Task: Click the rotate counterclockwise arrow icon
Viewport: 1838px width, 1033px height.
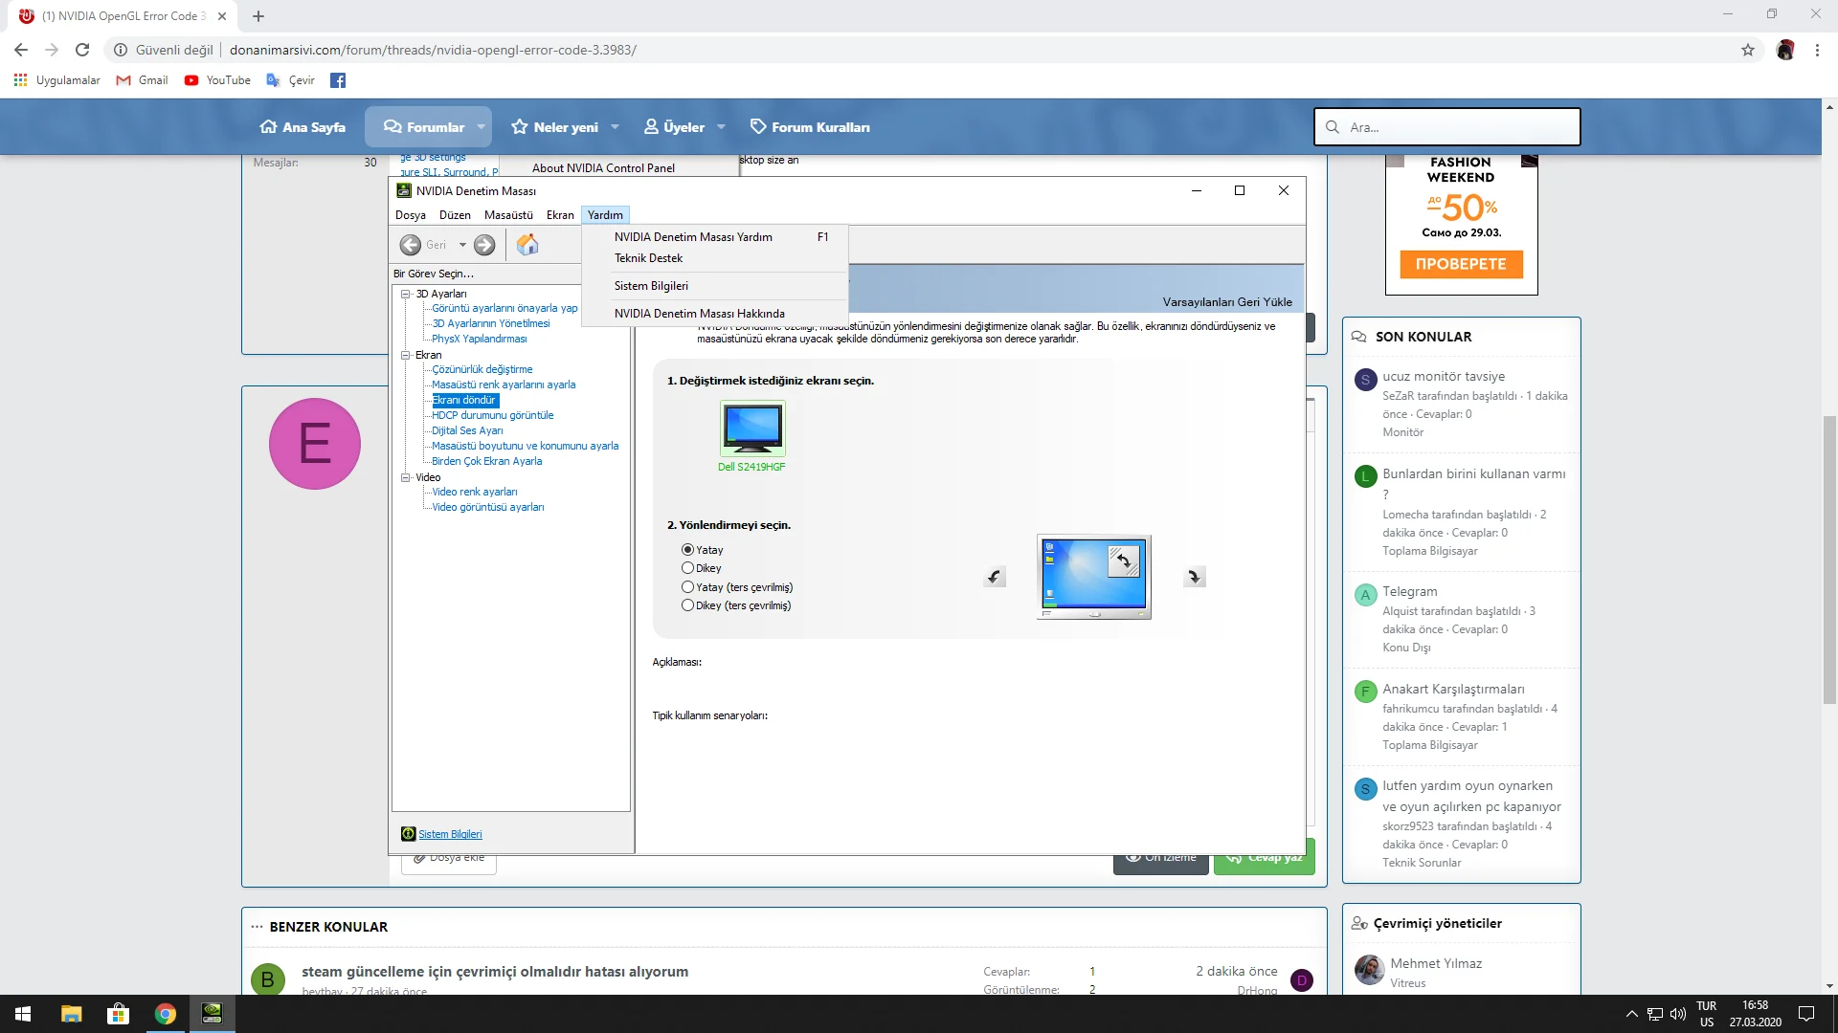Action: pos(995,577)
